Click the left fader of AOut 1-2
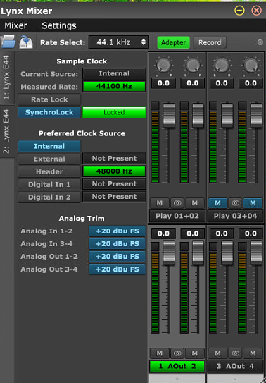Image resolution: width=266 pixels, height=383 pixels. pyautogui.click(x=169, y=253)
